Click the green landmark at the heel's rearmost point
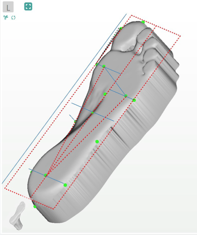 click(35, 207)
